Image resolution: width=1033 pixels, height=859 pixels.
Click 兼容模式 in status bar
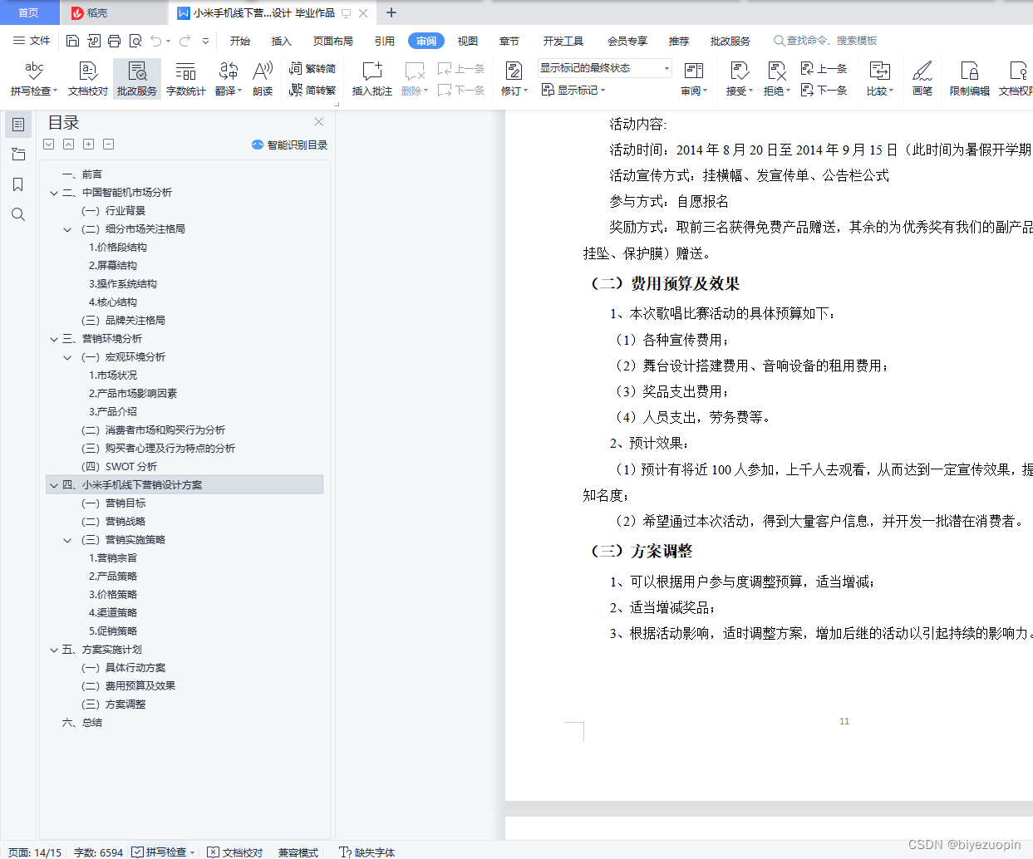(298, 852)
